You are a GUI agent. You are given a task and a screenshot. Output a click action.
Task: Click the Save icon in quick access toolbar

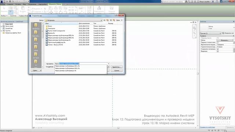pos(10,1)
